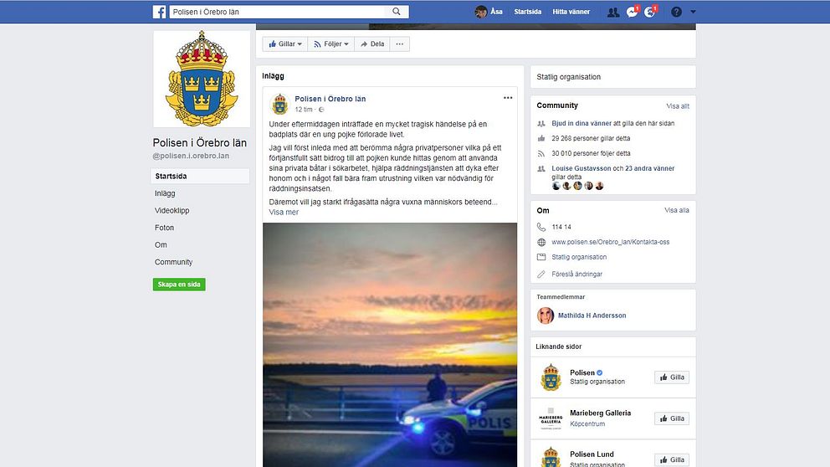Click the Dela share button

[372, 44]
